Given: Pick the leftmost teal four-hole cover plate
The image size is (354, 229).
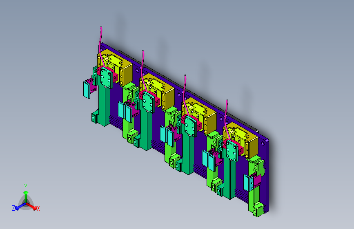Looking at the screenshot, I should [106, 77].
